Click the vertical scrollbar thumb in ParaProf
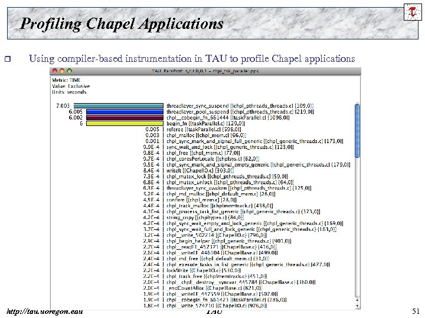This screenshot has width=425, height=318. click(357, 131)
